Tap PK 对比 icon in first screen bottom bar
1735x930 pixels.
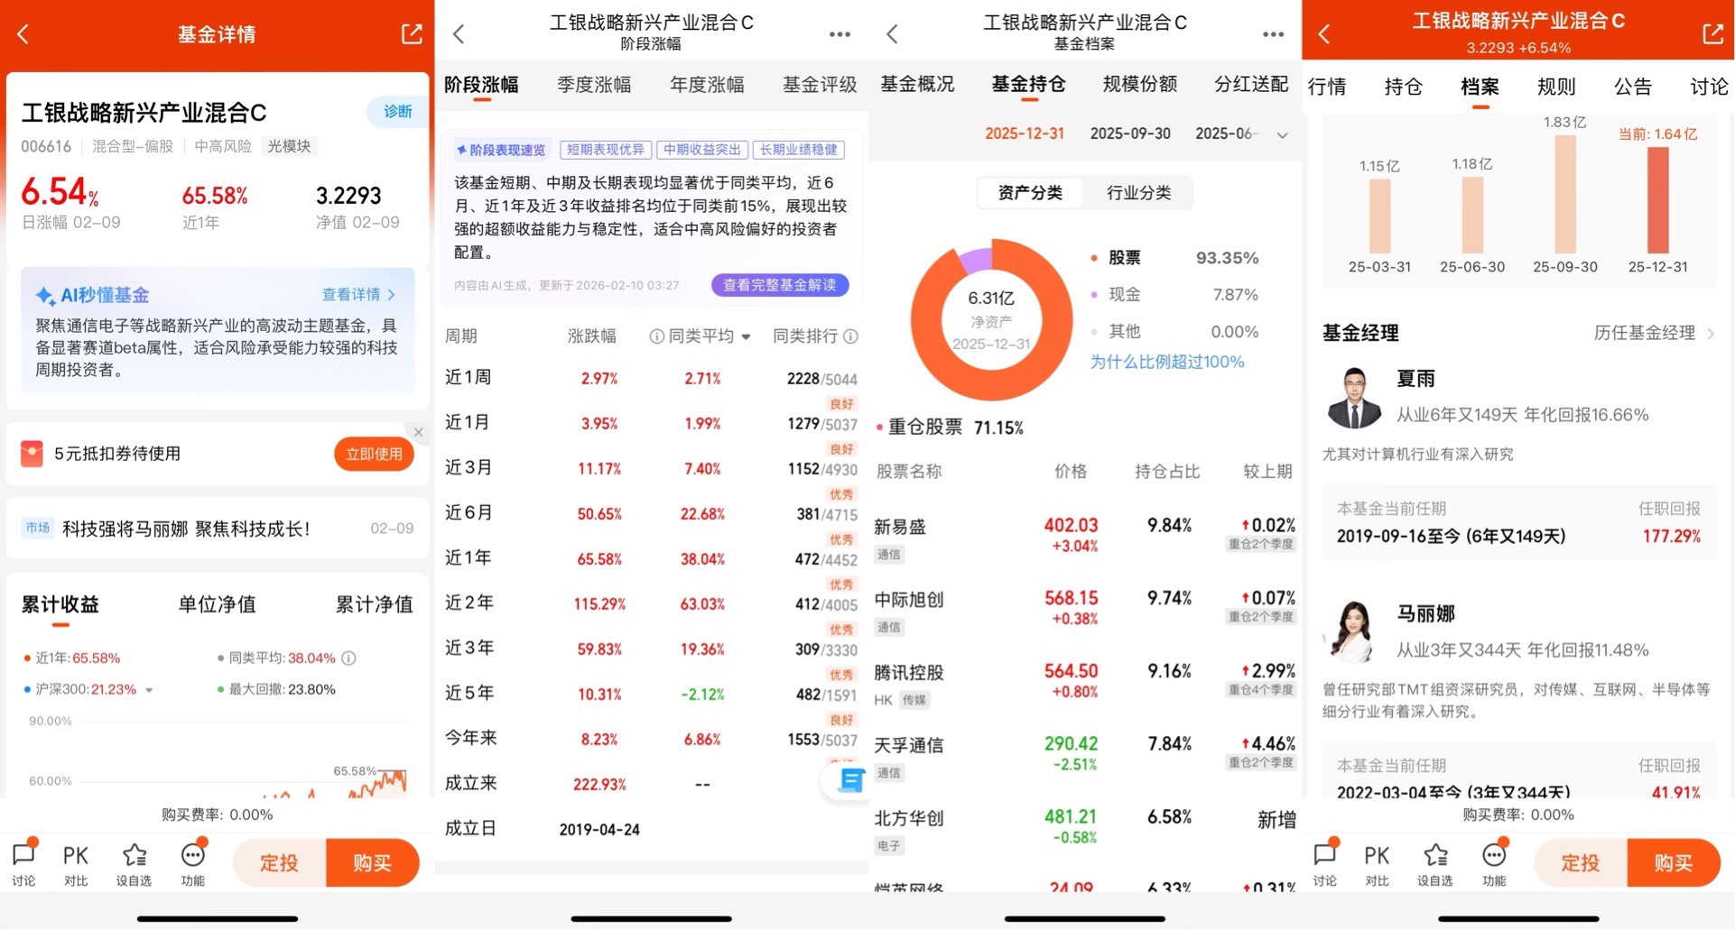(76, 864)
